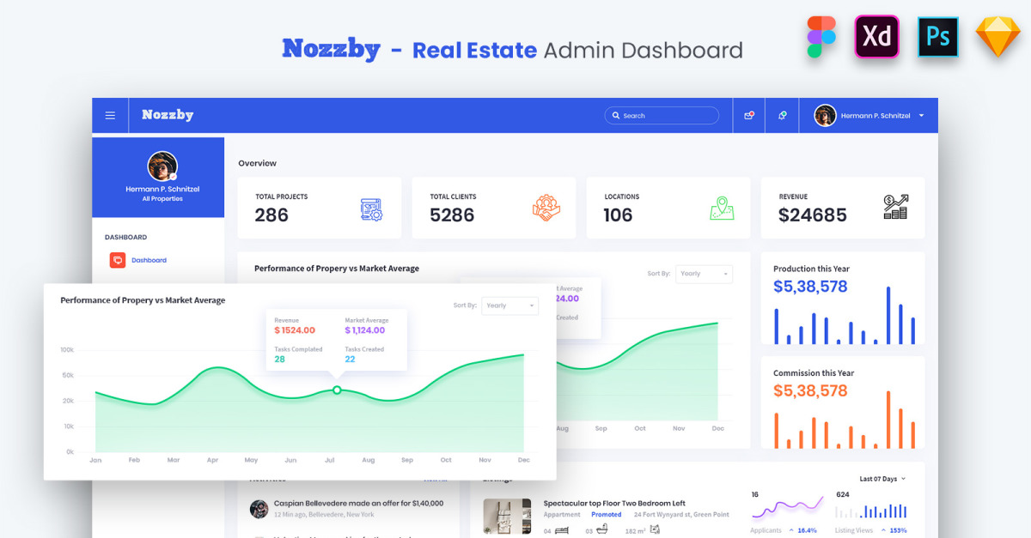Click the mail notification icon

[749, 115]
